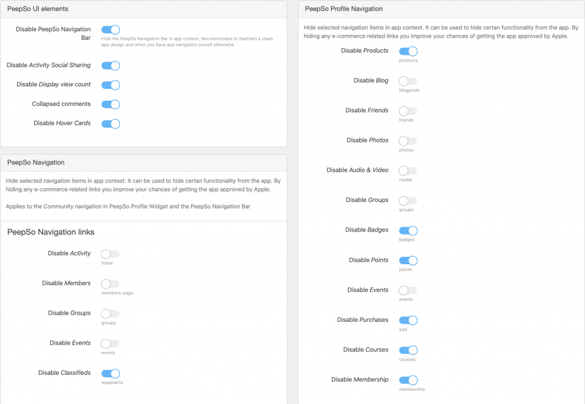Enable Disable Blog toggle
The width and height of the screenshot is (585, 404).
(x=408, y=81)
